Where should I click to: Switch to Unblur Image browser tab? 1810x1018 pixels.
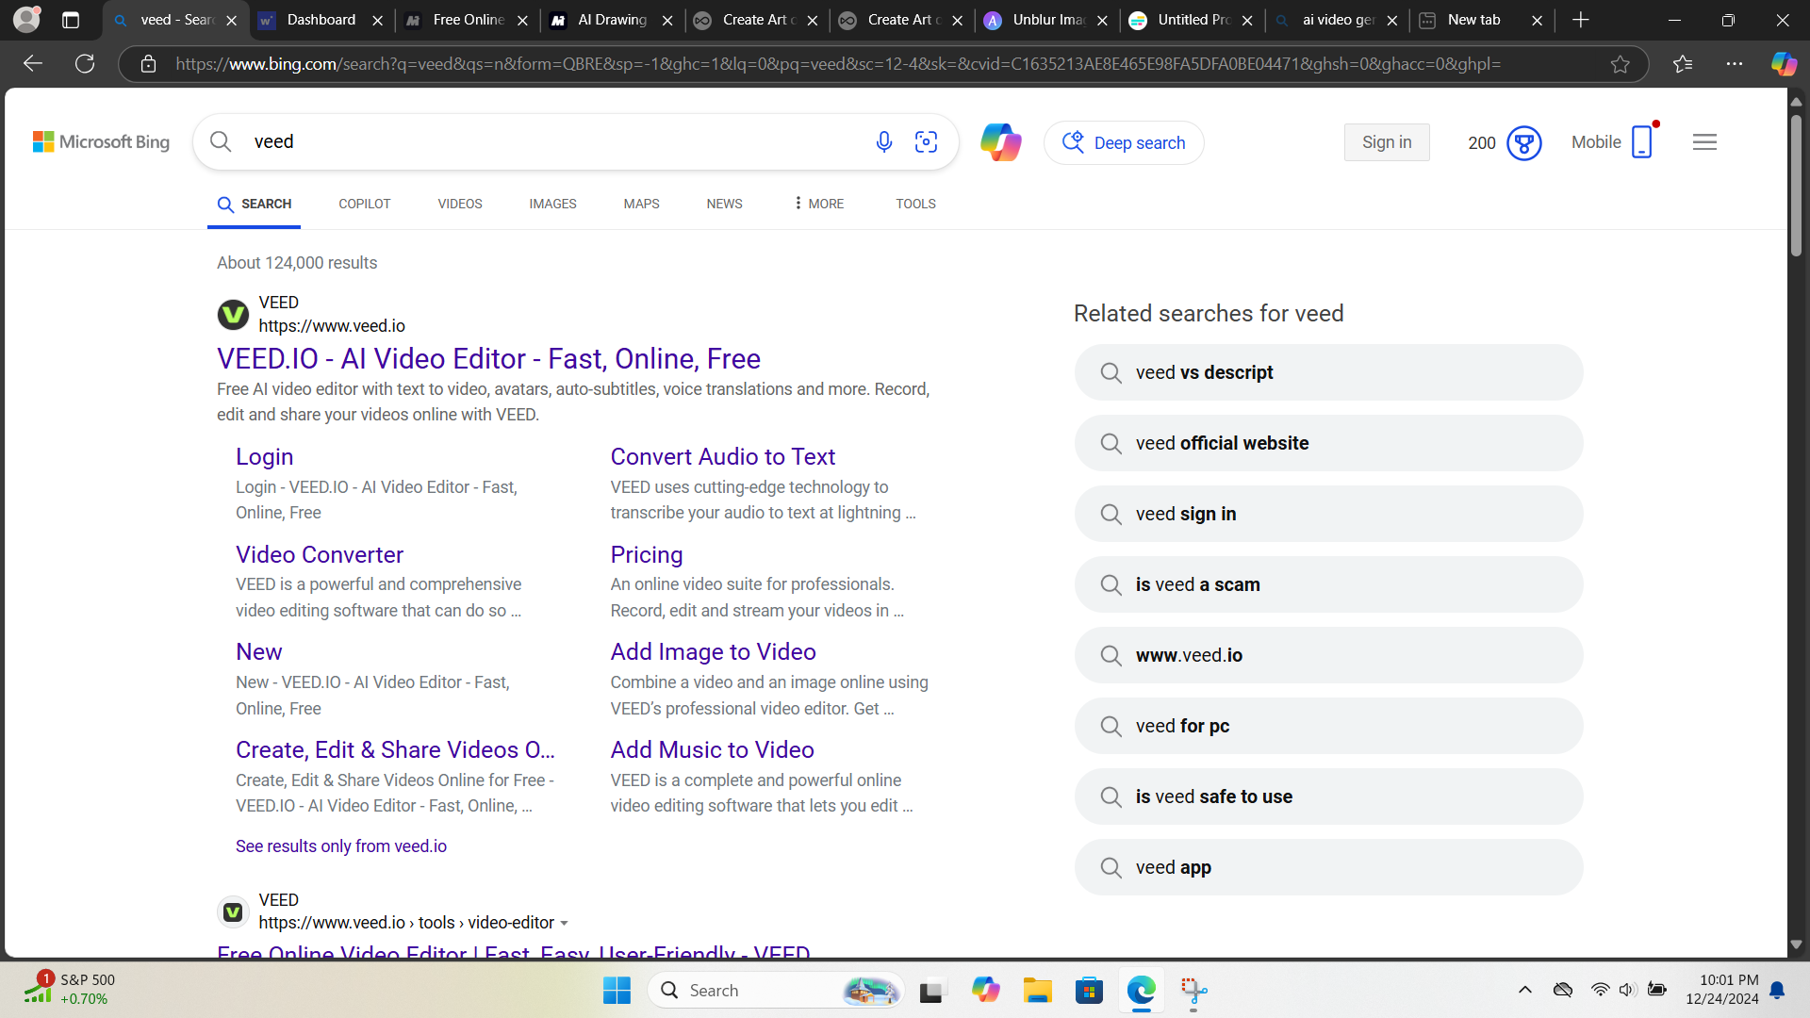[x=1046, y=20]
